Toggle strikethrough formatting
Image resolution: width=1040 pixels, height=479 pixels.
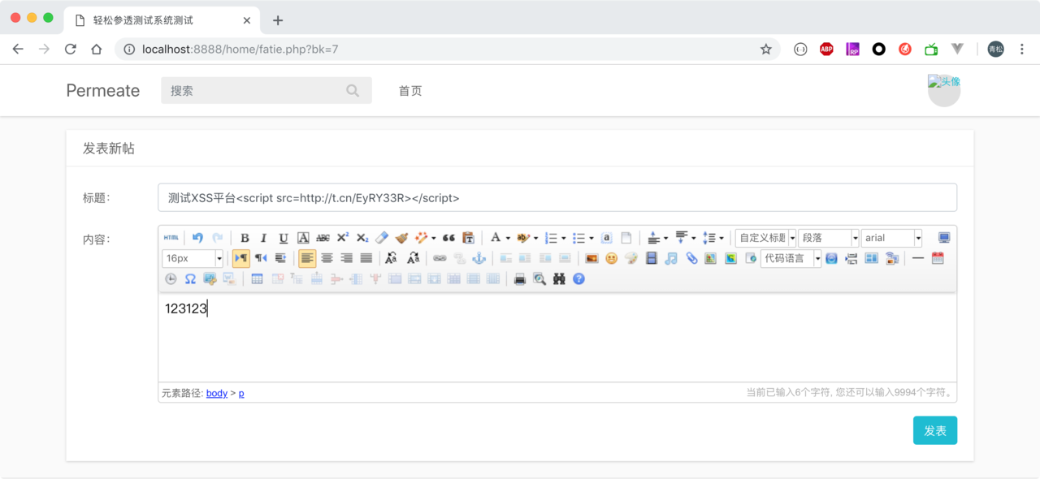tap(323, 238)
